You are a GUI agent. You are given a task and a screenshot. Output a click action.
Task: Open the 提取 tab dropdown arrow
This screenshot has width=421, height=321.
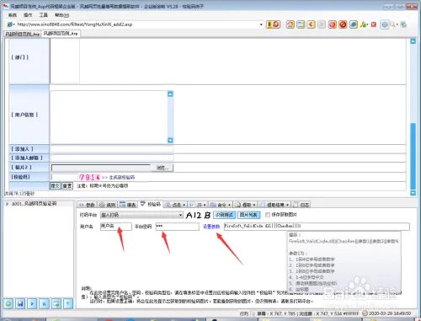[254, 205]
